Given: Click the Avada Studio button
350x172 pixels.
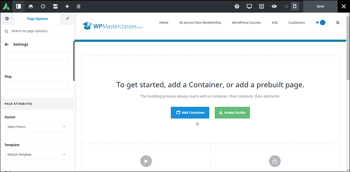Looking at the screenshot, I should point(232,112).
